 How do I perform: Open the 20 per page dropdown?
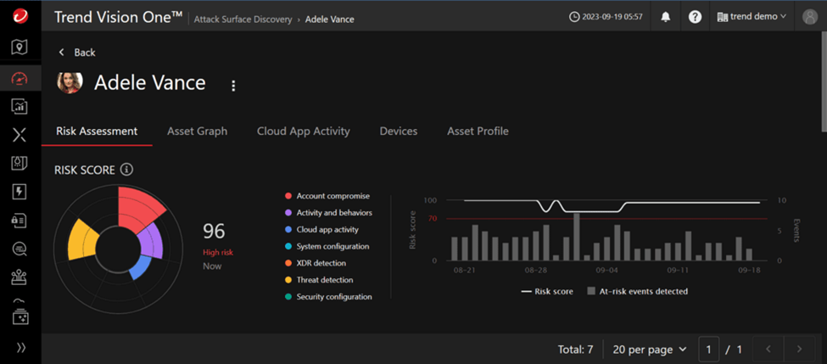pyautogui.click(x=650, y=350)
